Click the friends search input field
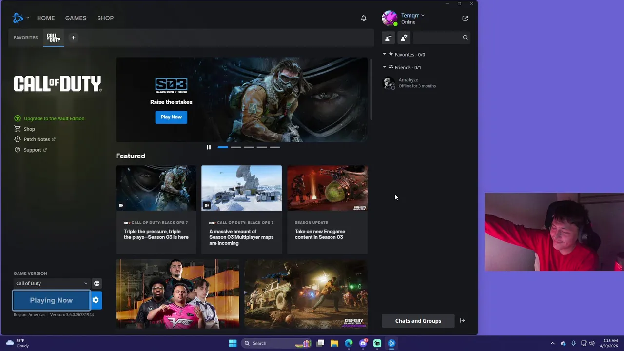 [x=437, y=38]
